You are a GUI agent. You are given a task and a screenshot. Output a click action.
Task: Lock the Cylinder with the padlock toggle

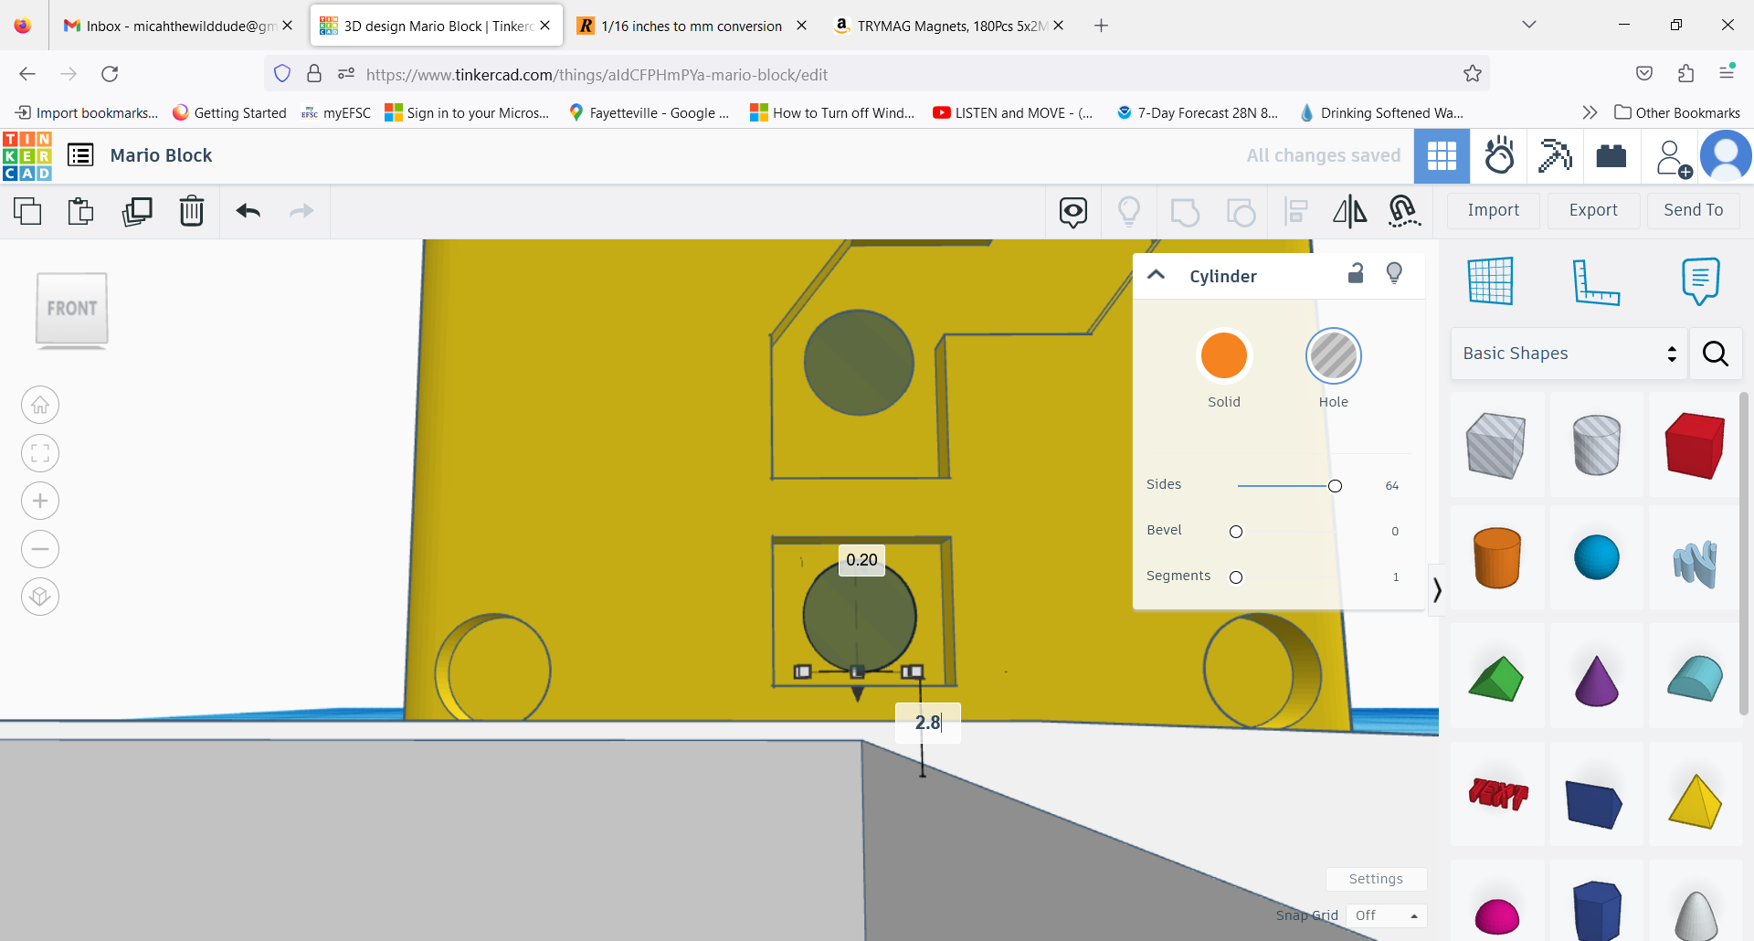(1356, 273)
